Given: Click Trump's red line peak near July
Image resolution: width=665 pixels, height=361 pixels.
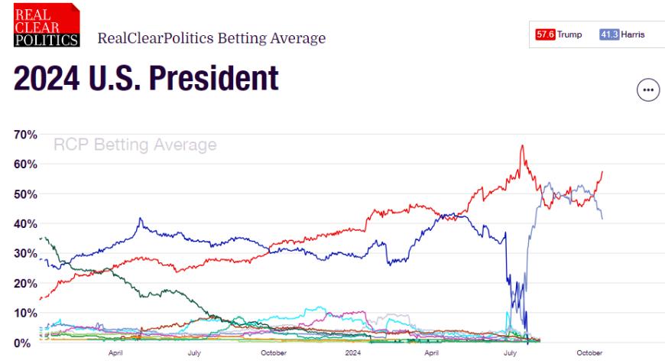Looking at the screenshot, I should (523, 146).
